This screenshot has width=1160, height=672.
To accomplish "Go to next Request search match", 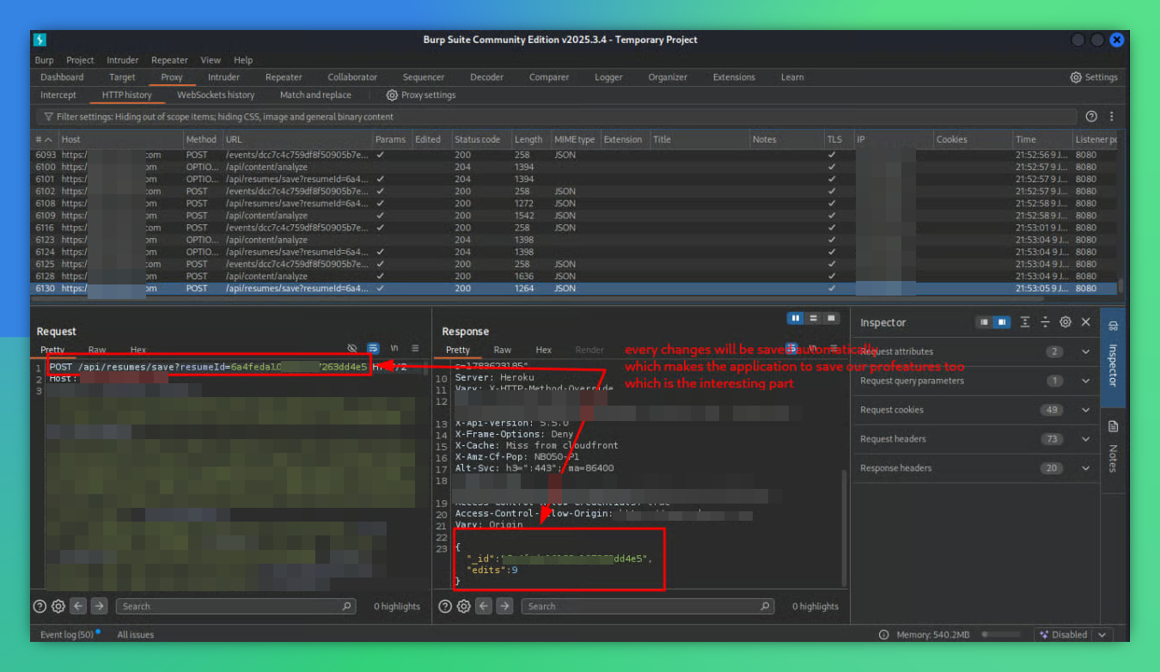I will [99, 606].
